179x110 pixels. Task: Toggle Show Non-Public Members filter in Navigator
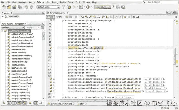25,103
